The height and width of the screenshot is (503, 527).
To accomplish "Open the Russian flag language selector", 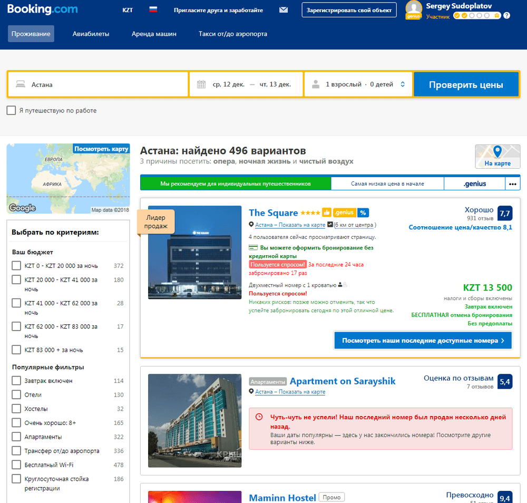I will (153, 9).
